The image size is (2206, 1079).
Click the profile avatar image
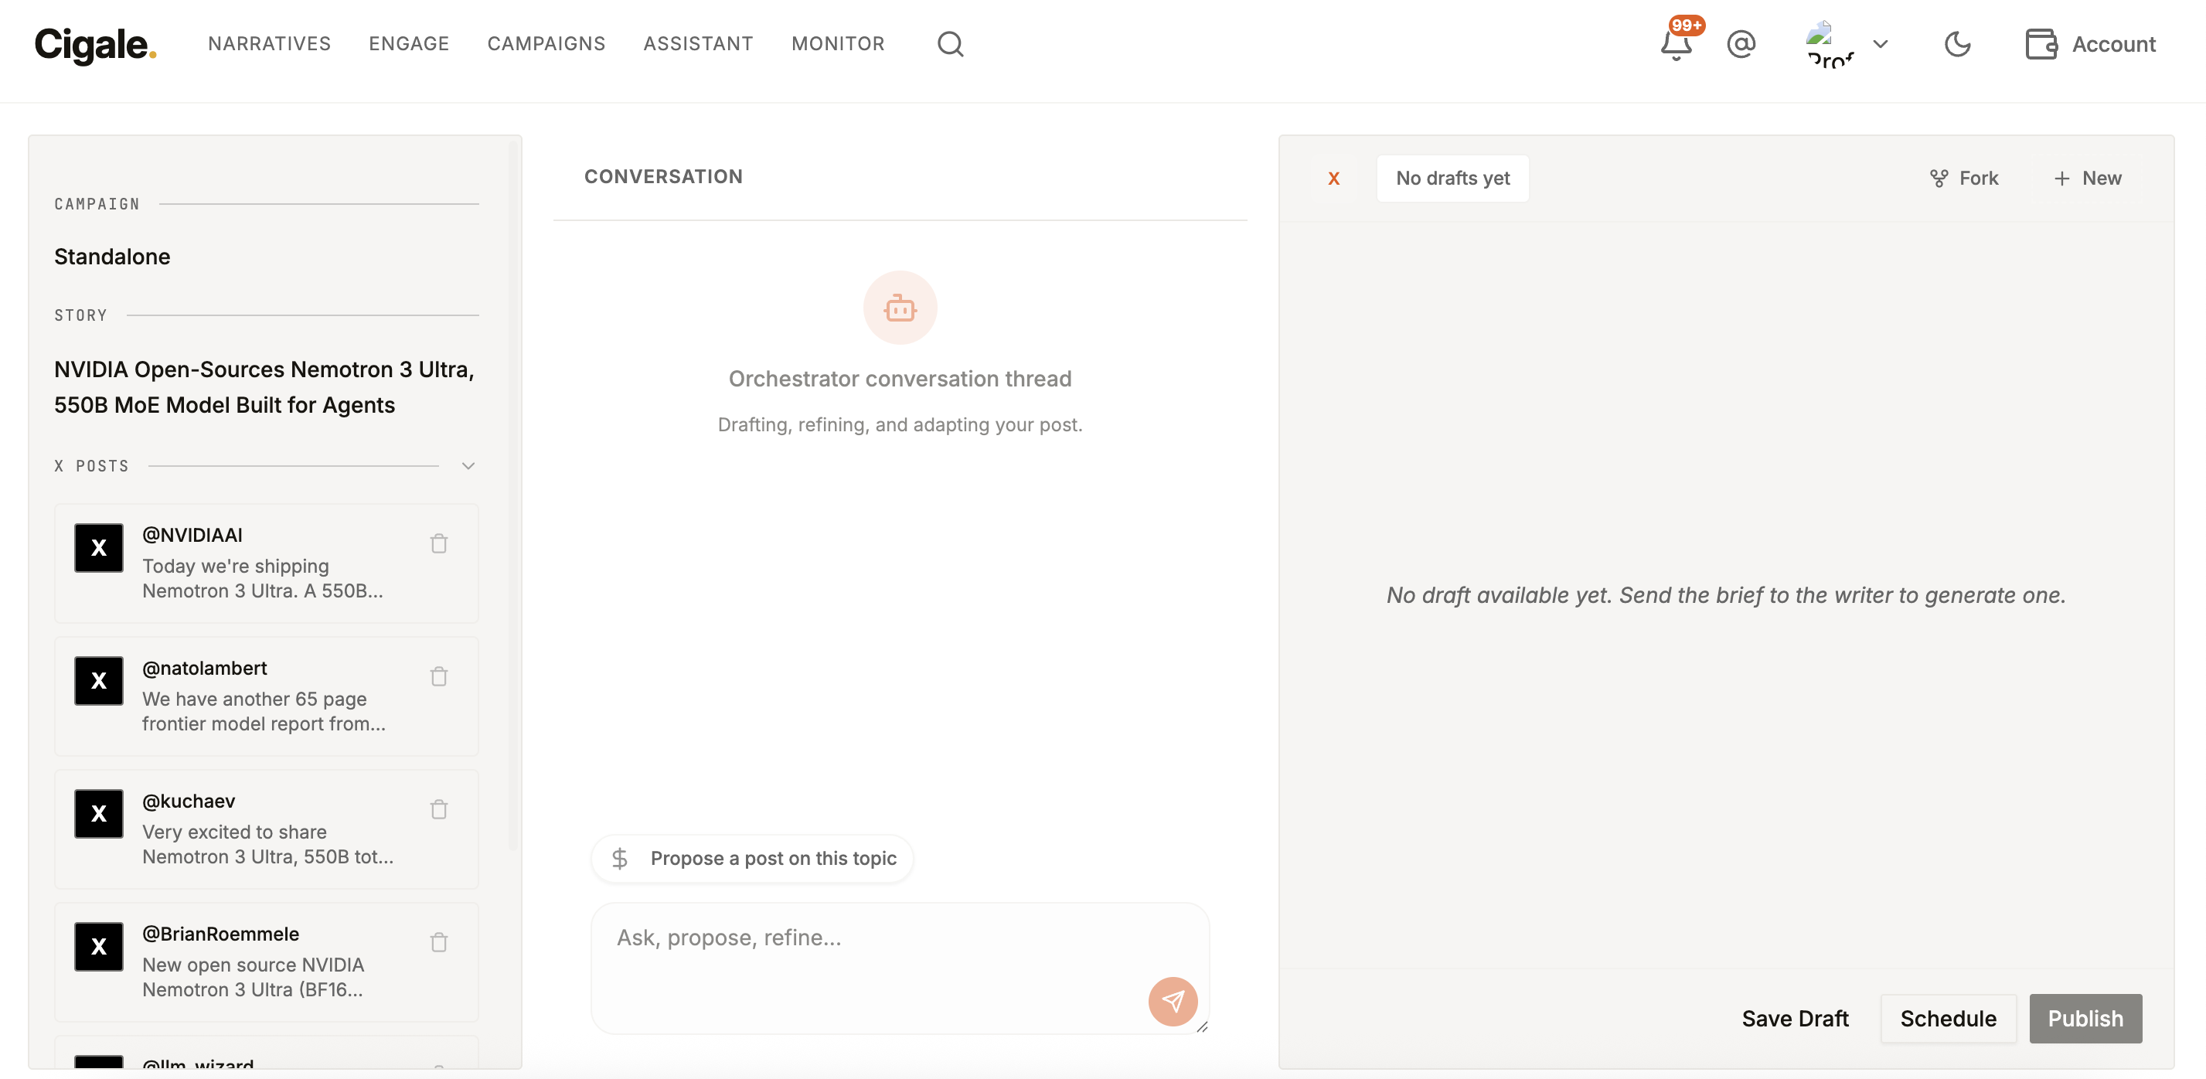(1830, 44)
